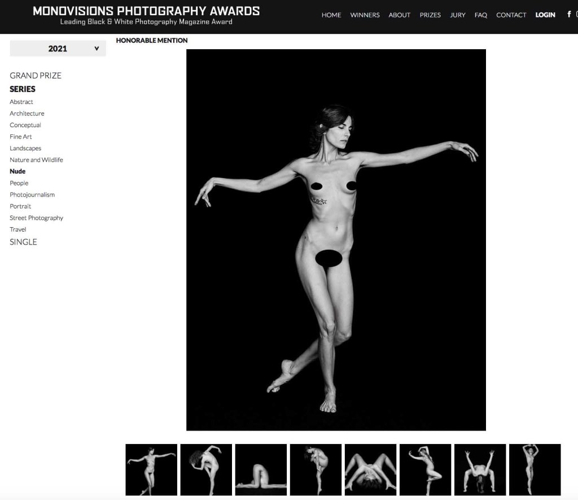Open the first thumbnail in the gallery strip
578x500 pixels.
pos(151,469)
